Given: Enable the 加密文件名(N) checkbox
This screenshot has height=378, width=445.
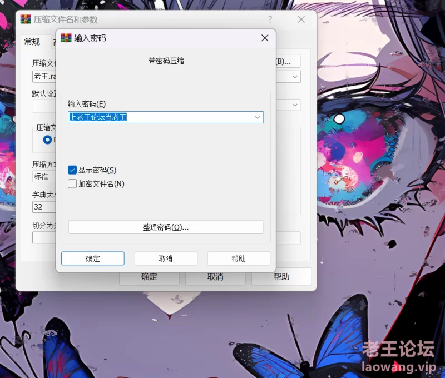Looking at the screenshot, I should click(x=72, y=184).
